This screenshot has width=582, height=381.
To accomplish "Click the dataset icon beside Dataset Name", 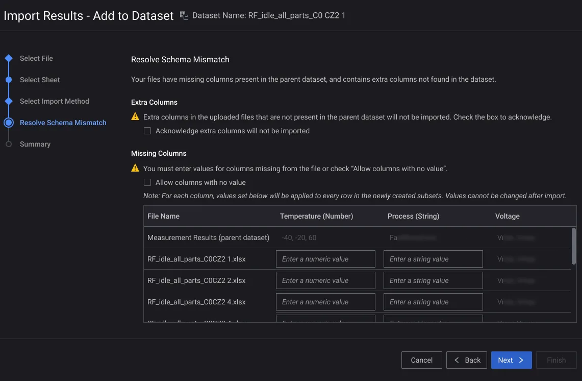I will 184,16.
